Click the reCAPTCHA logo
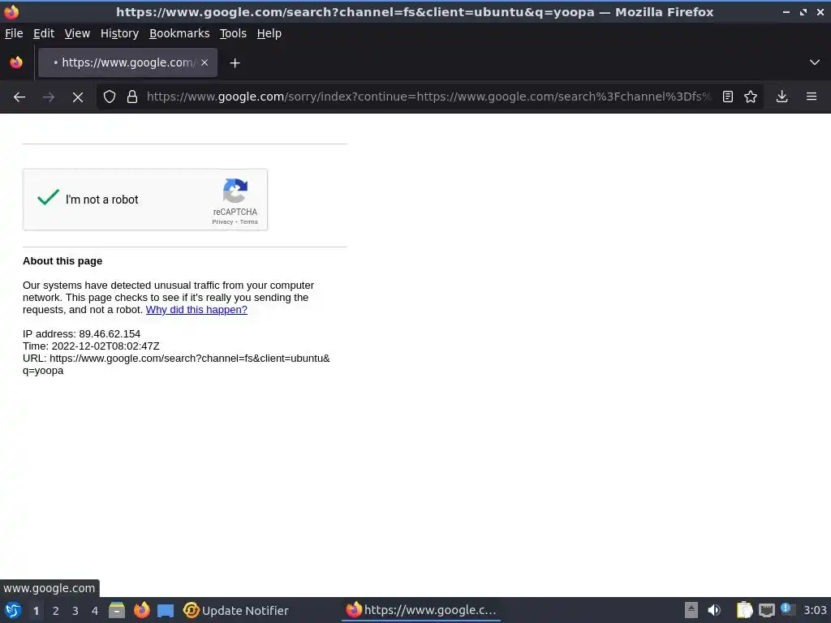 click(235, 191)
